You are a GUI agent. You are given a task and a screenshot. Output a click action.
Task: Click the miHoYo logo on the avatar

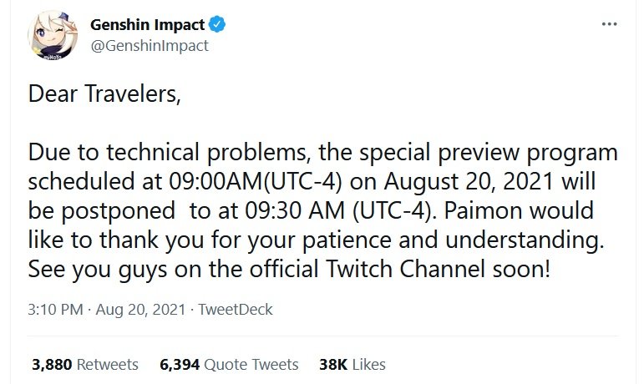coord(52,57)
